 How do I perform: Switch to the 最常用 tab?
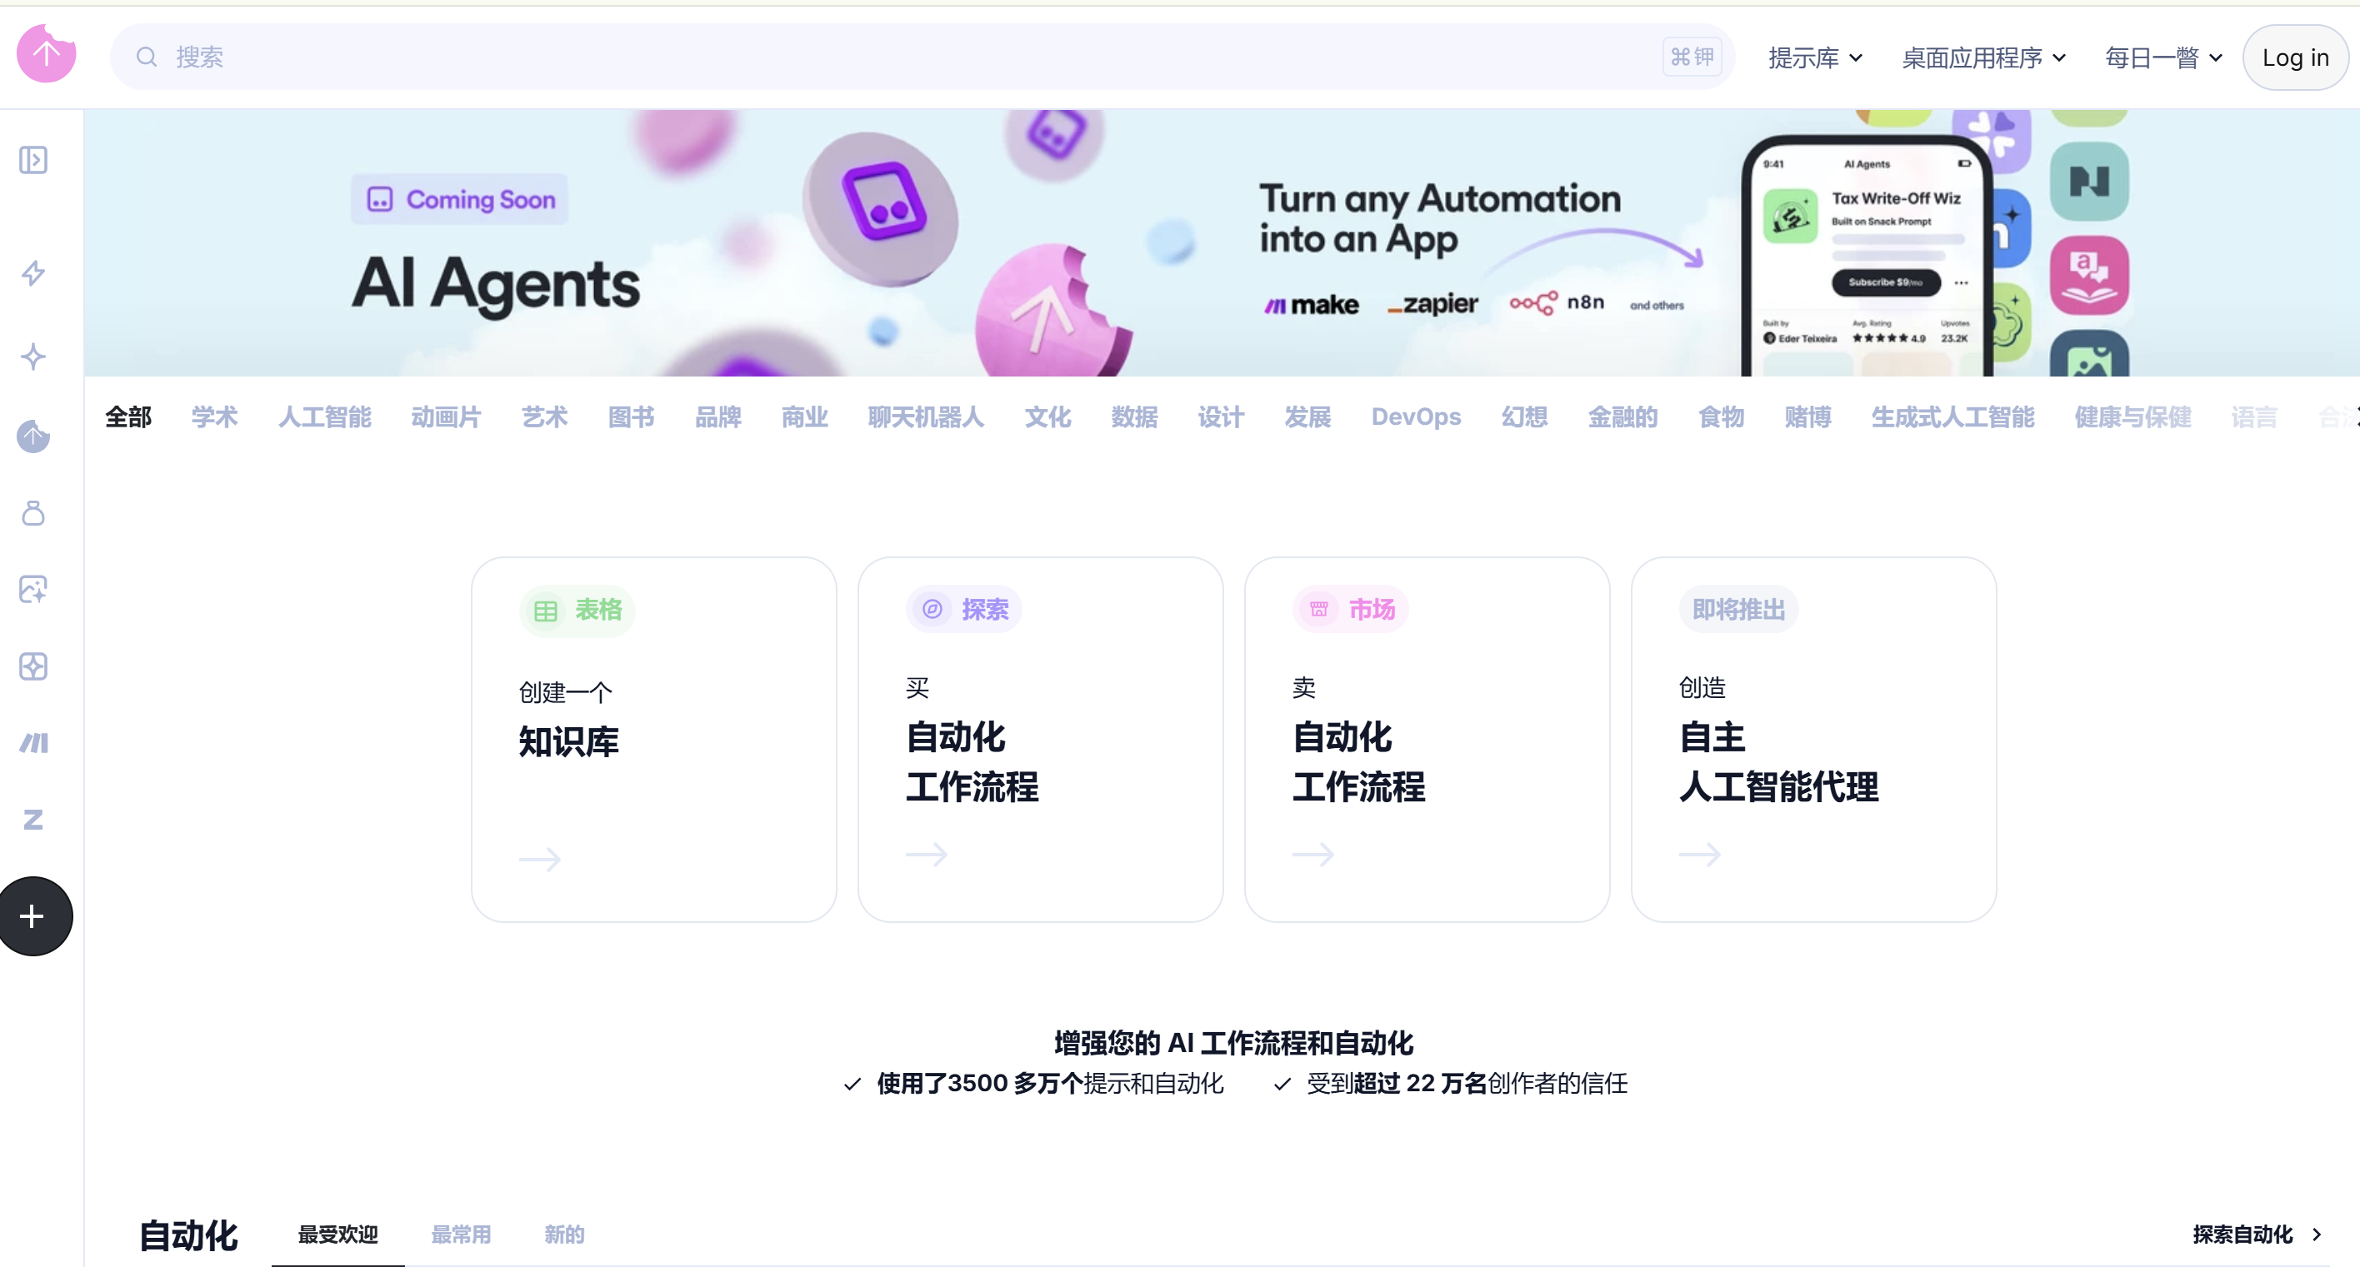point(461,1234)
